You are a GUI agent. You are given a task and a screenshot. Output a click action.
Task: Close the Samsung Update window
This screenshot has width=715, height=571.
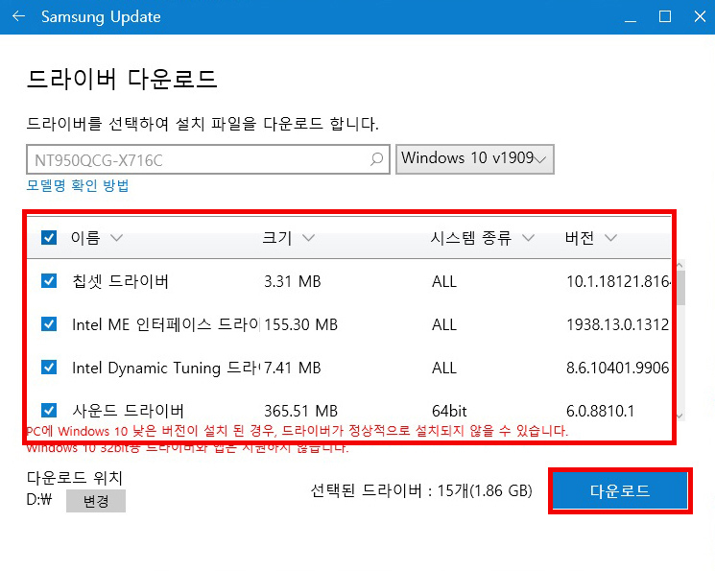(700, 17)
